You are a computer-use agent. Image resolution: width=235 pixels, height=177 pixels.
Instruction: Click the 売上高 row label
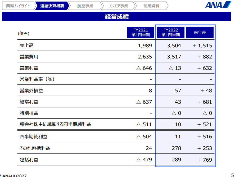pos(26,46)
